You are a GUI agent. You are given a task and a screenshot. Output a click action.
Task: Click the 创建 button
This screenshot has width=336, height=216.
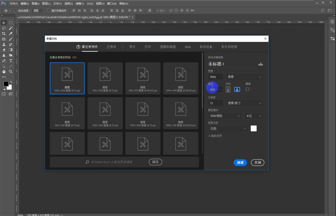[x=240, y=162]
